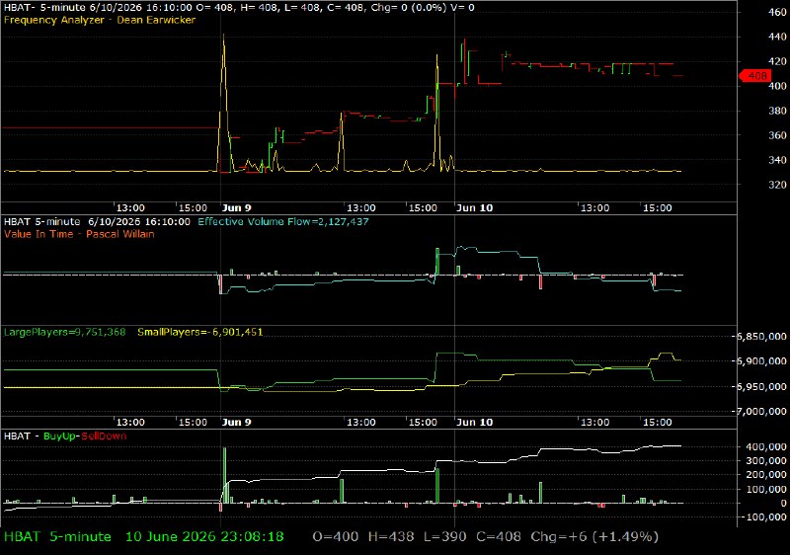This screenshot has height=555, width=790.
Task: Click the -100,000 volume axis label
Action: (x=766, y=517)
